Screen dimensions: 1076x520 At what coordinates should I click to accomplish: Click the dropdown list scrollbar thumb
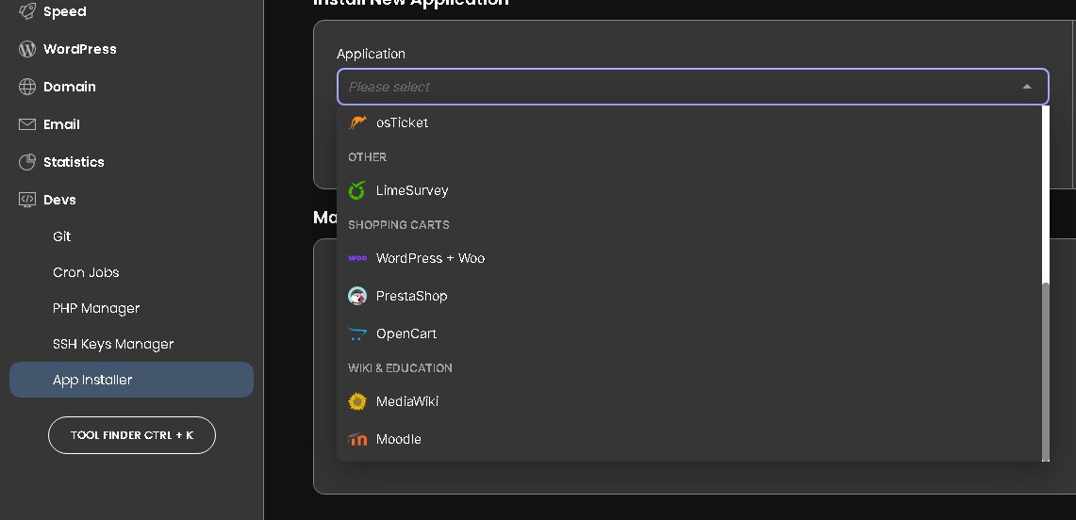pyautogui.click(x=1046, y=370)
